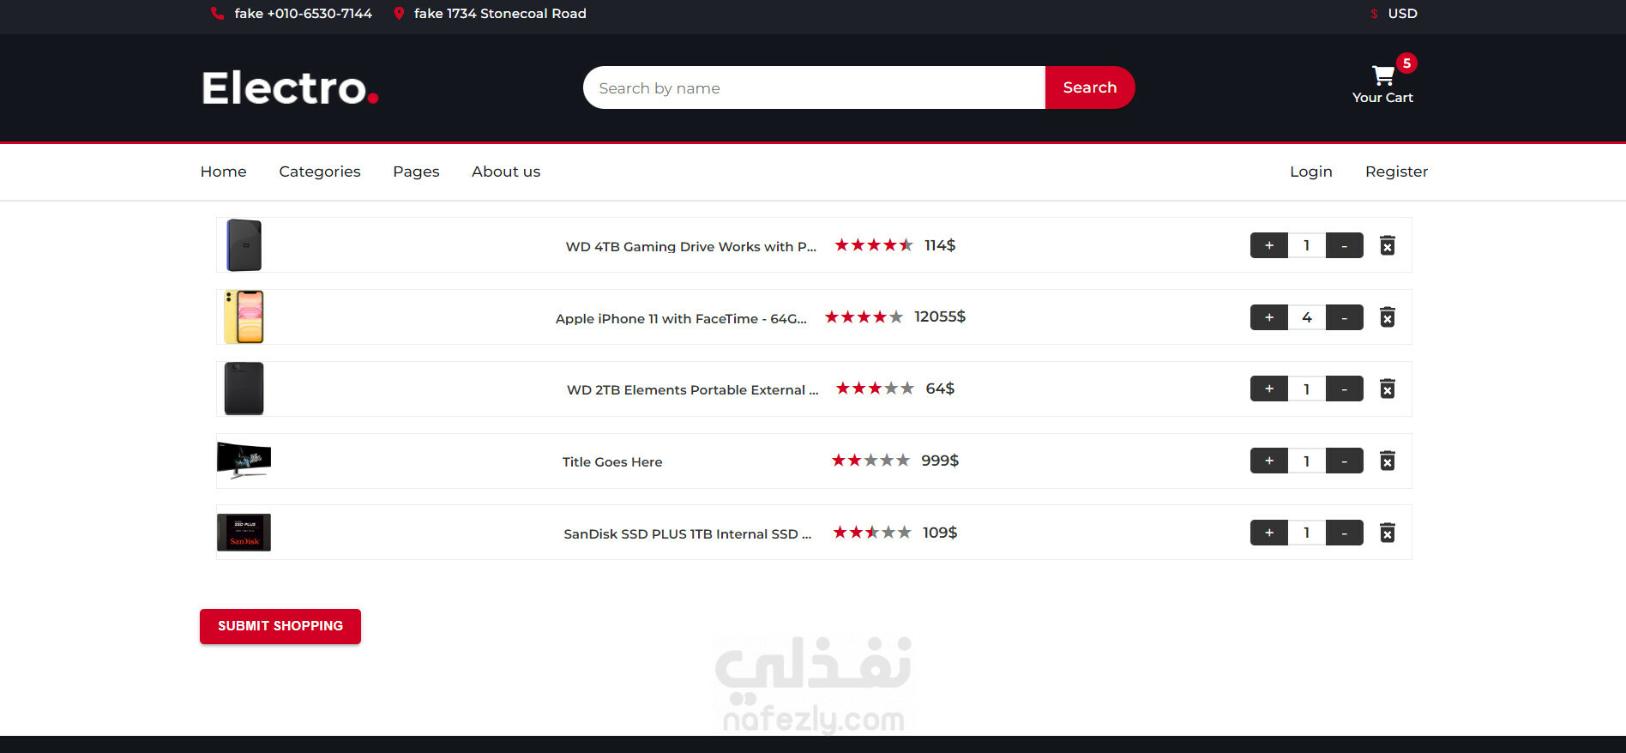
Task: Open the Your Cart shopping cart icon
Action: point(1382,75)
